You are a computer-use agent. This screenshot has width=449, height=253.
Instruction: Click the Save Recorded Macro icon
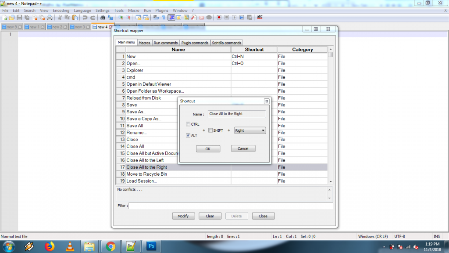click(249, 18)
